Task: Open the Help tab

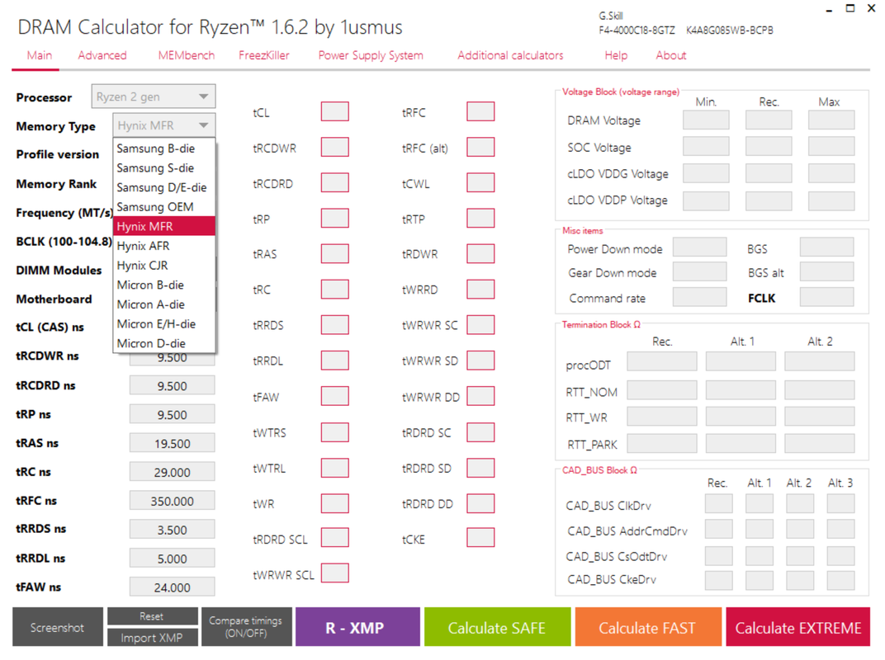Action: (616, 55)
